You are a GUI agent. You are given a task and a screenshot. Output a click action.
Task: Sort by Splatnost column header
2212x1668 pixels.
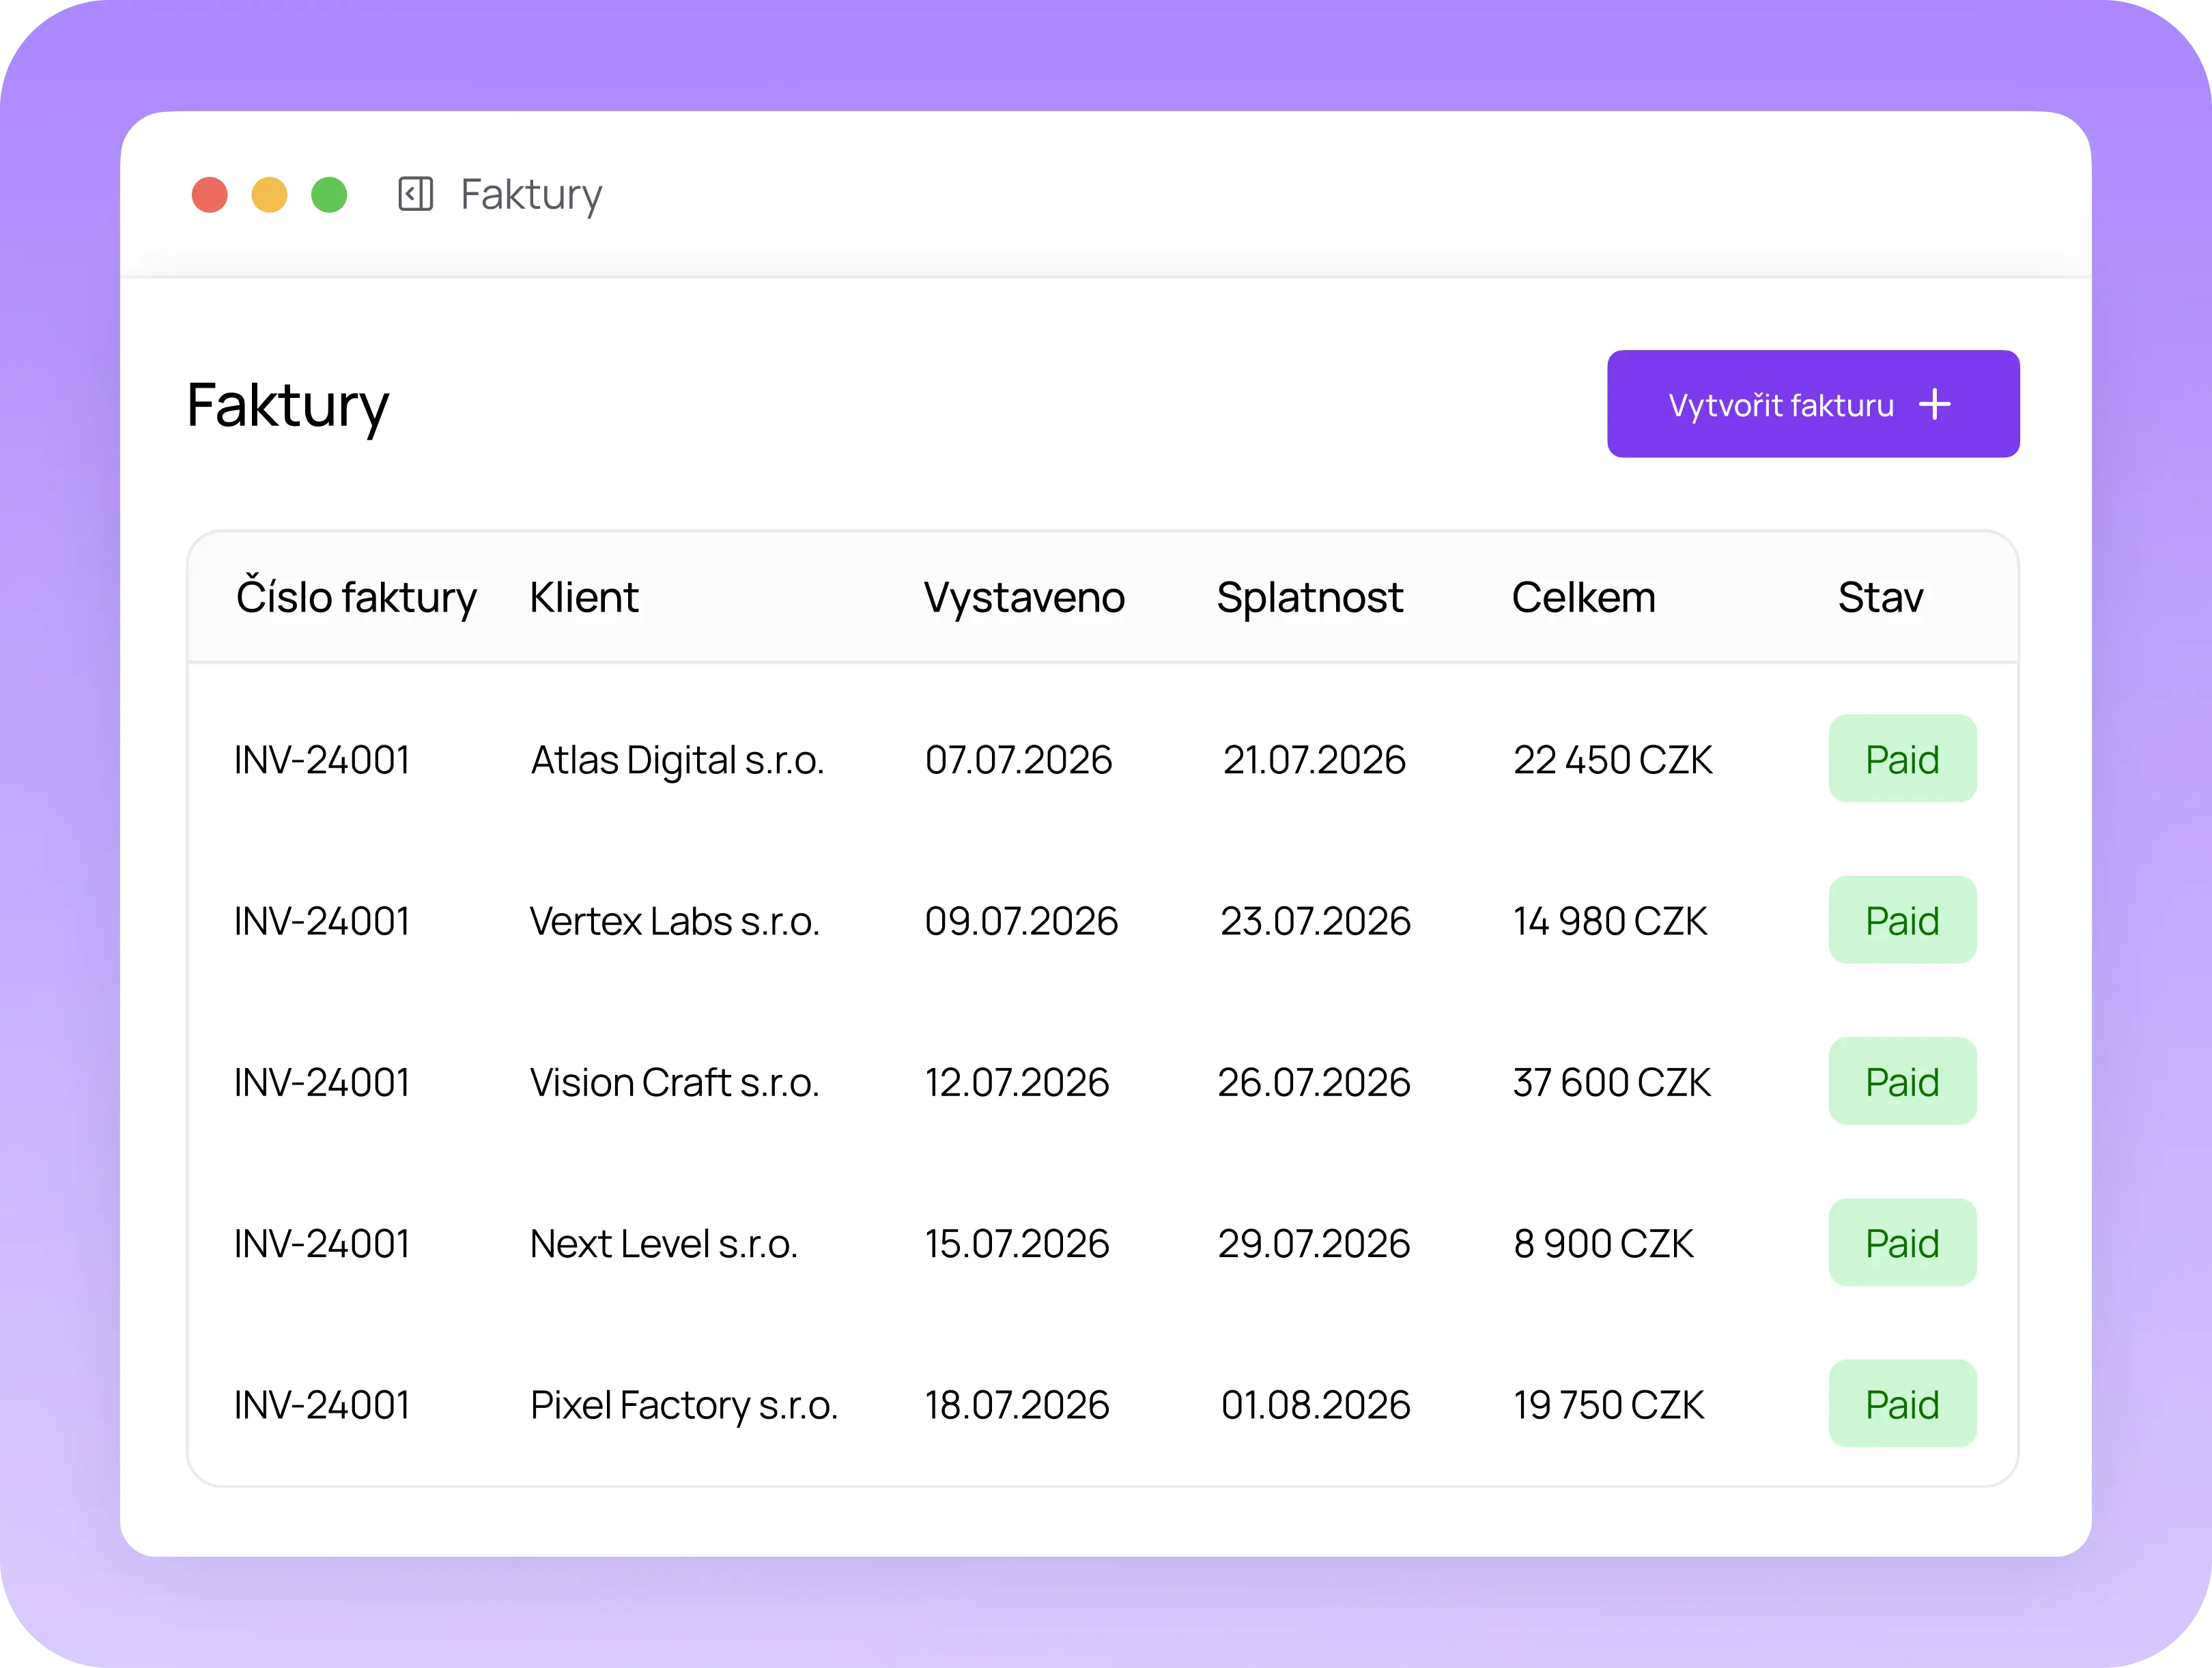click(x=1310, y=598)
